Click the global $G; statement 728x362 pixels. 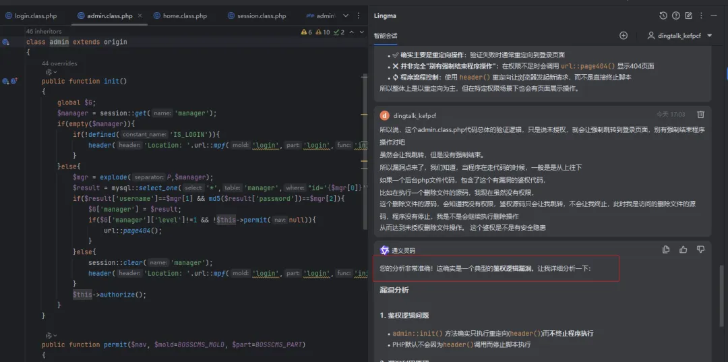[76, 102]
